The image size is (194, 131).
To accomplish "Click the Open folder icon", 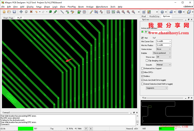I will [x=9, y=12].
